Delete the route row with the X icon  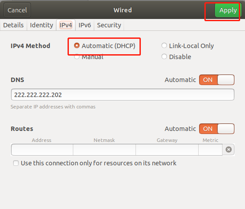[x=228, y=149]
